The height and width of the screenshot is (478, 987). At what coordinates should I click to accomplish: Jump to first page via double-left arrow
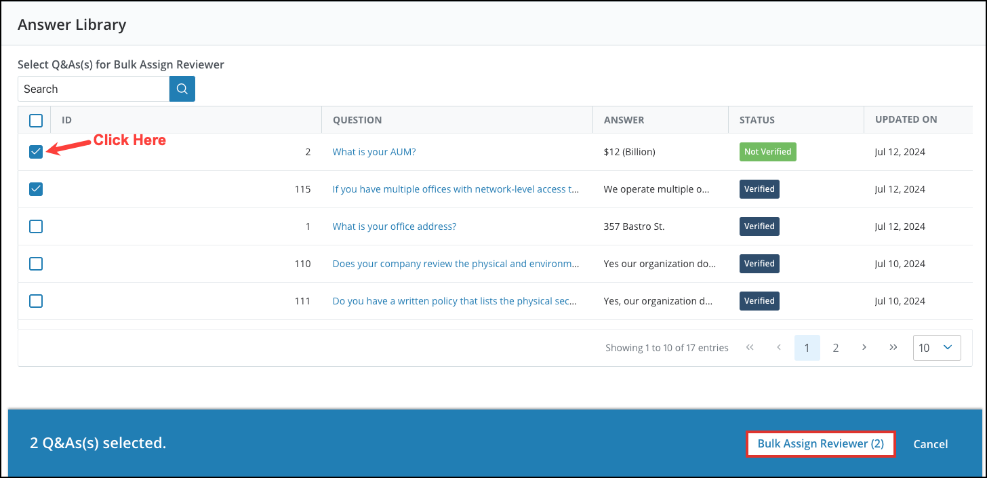(x=750, y=347)
